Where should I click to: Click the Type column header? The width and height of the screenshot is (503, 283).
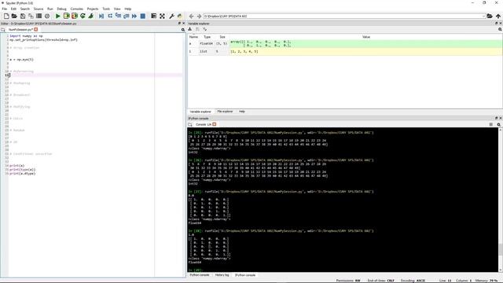point(207,37)
